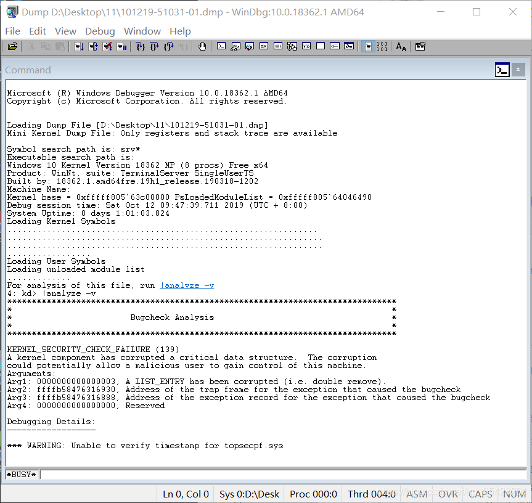Screen dimensions: 532x503
Task: Open the Edit menu
Action: 38,31
